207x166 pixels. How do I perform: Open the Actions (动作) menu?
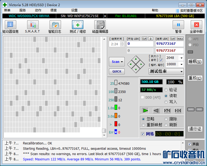pos(38,10)
